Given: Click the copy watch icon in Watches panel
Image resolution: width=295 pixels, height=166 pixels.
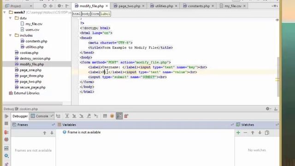Looking at the screenshot, I should [267, 133].
